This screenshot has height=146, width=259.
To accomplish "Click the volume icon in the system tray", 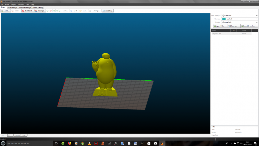I will tap(241, 143).
